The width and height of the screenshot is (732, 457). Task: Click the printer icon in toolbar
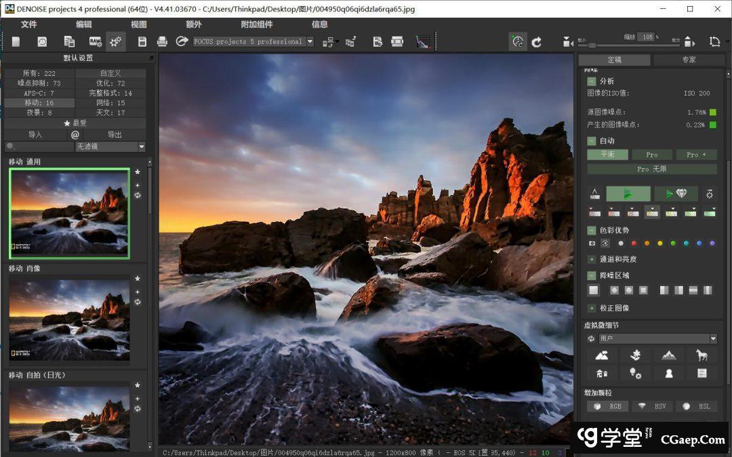point(162,42)
